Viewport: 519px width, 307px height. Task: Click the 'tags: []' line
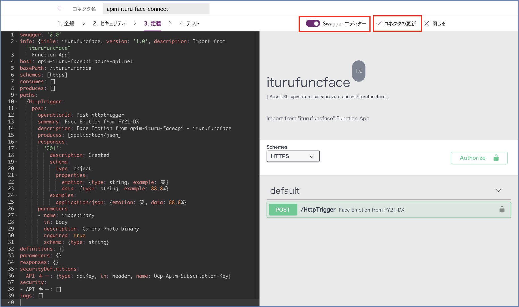(31, 296)
